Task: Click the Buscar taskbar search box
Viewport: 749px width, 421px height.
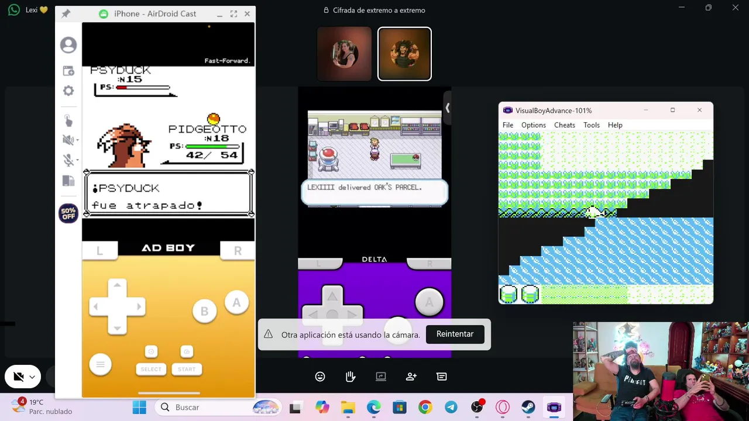Action: point(218,408)
